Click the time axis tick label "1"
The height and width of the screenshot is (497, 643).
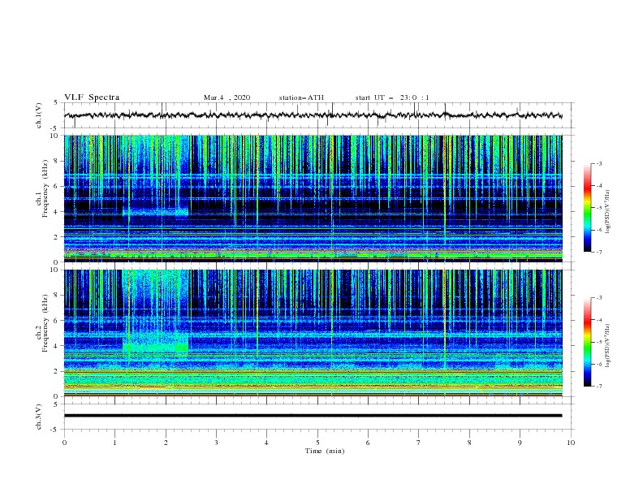click(x=115, y=443)
